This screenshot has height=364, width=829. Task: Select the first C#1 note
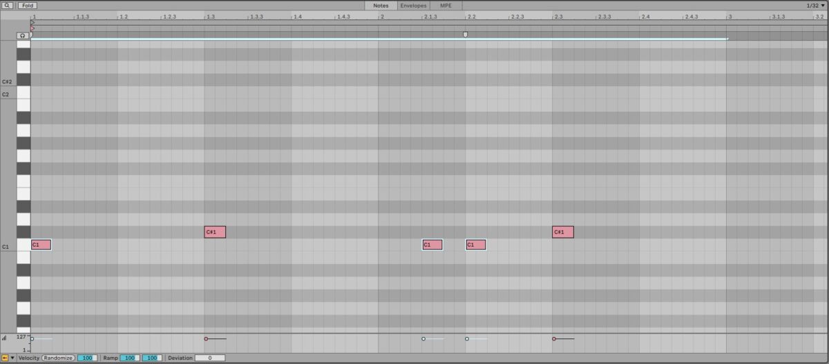click(215, 232)
